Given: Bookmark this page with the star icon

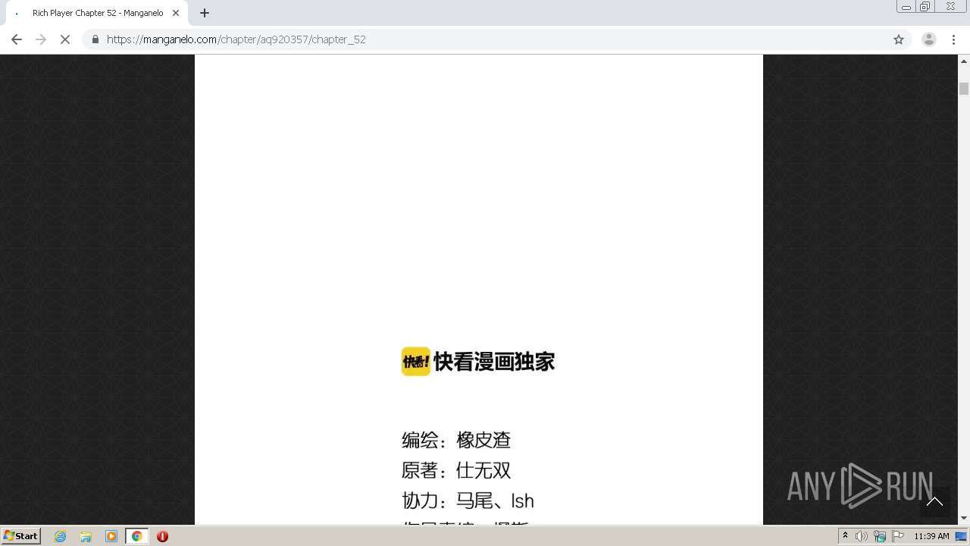Looking at the screenshot, I should pos(899,39).
